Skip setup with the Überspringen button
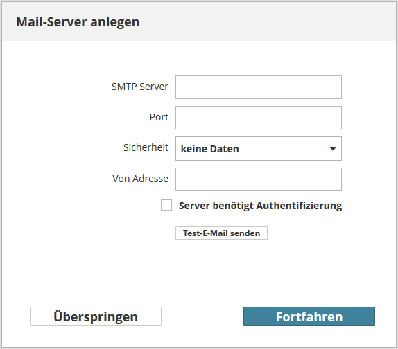 click(96, 316)
